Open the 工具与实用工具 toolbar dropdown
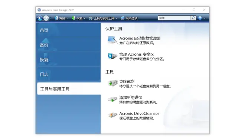245x140 pixels. click(x=103, y=18)
